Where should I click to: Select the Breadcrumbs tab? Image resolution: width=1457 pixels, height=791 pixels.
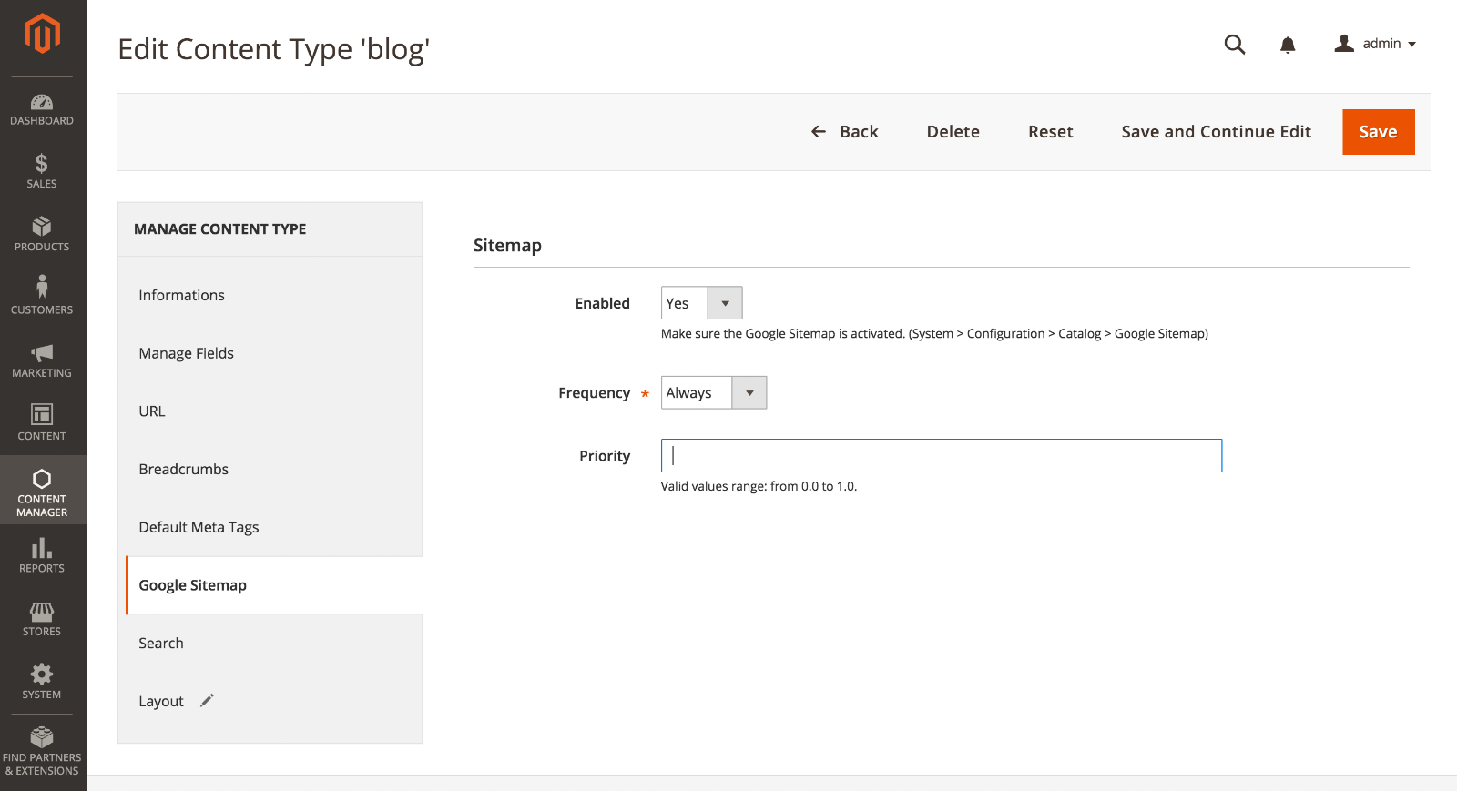coord(183,469)
